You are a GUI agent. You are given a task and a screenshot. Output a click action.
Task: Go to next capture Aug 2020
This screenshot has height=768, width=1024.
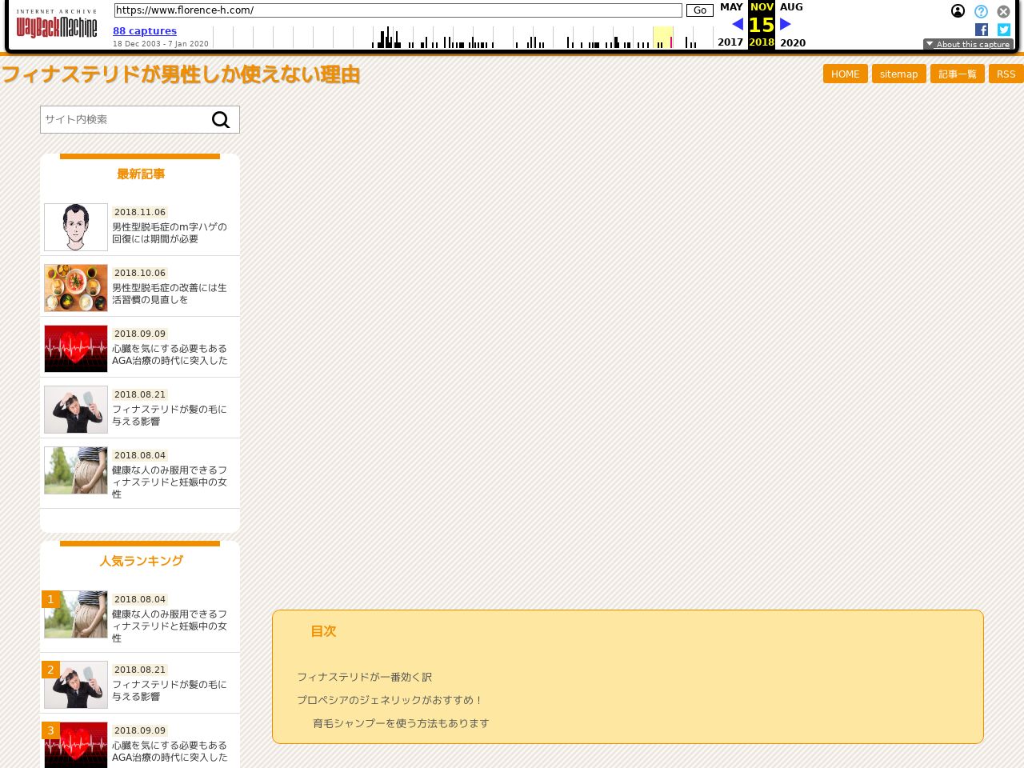[786, 24]
